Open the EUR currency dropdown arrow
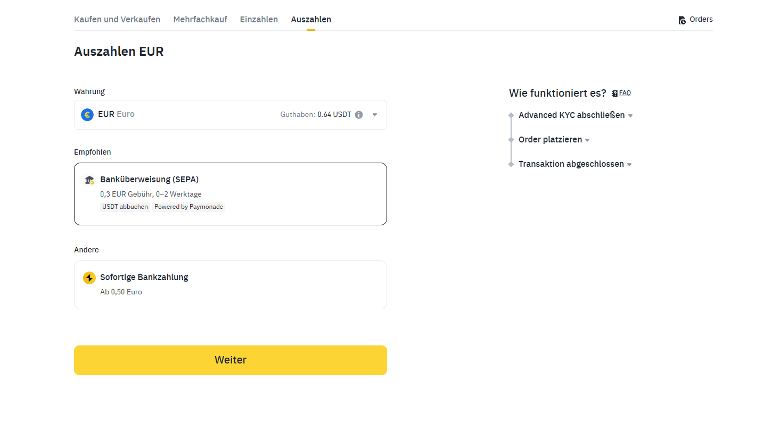This screenshot has width=764, height=440. click(375, 114)
